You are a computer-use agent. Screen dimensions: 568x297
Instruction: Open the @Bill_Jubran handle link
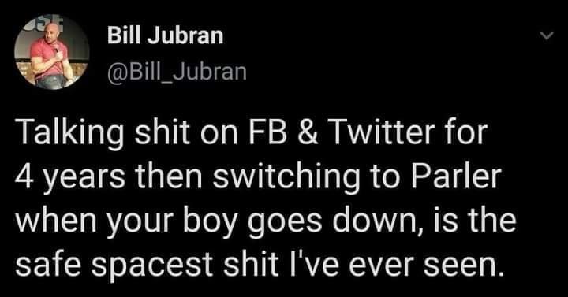click(x=177, y=72)
